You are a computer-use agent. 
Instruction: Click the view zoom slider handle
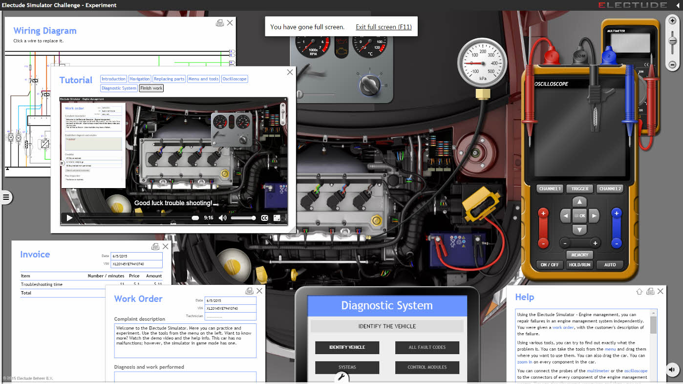coord(672,41)
